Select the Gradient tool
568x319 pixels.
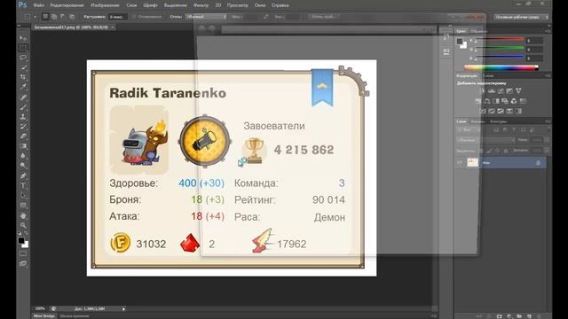pyautogui.click(x=23, y=146)
